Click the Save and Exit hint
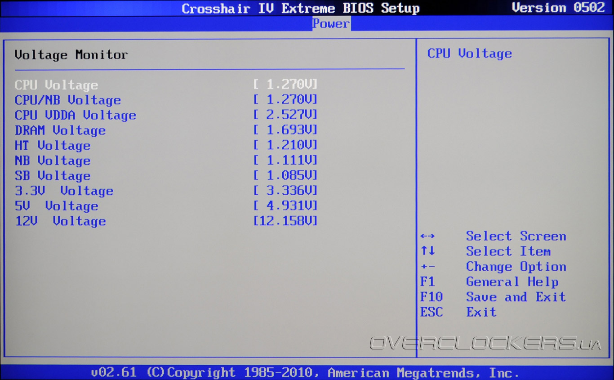 click(516, 297)
